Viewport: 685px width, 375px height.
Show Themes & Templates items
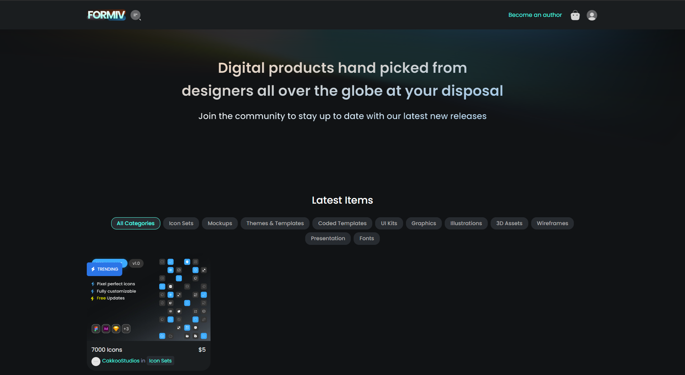[x=275, y=223]
